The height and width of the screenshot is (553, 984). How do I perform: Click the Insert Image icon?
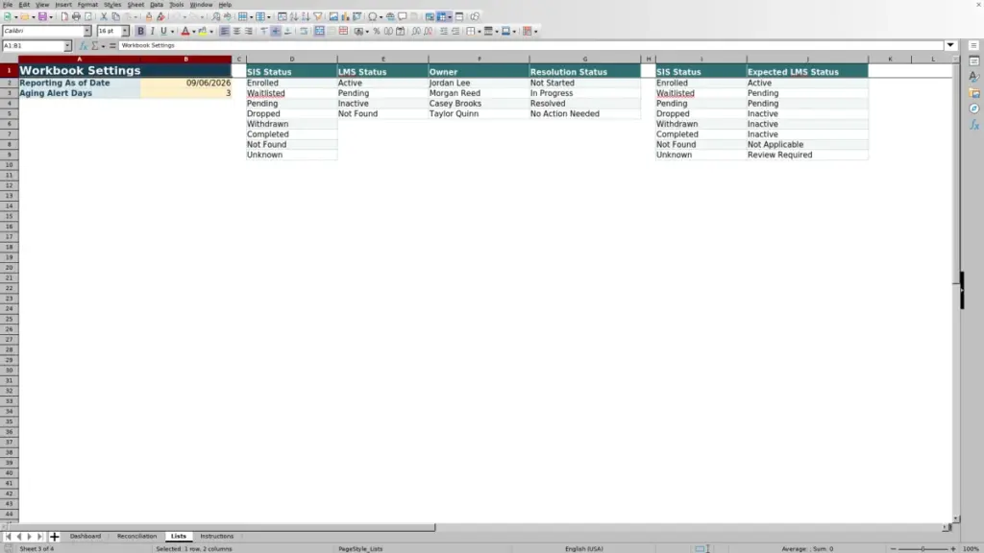[333, 16]
